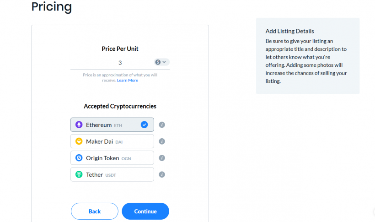Click the Ethereum purple diamond icon
The image size is (375, 222).
click(x=79, y=125)
